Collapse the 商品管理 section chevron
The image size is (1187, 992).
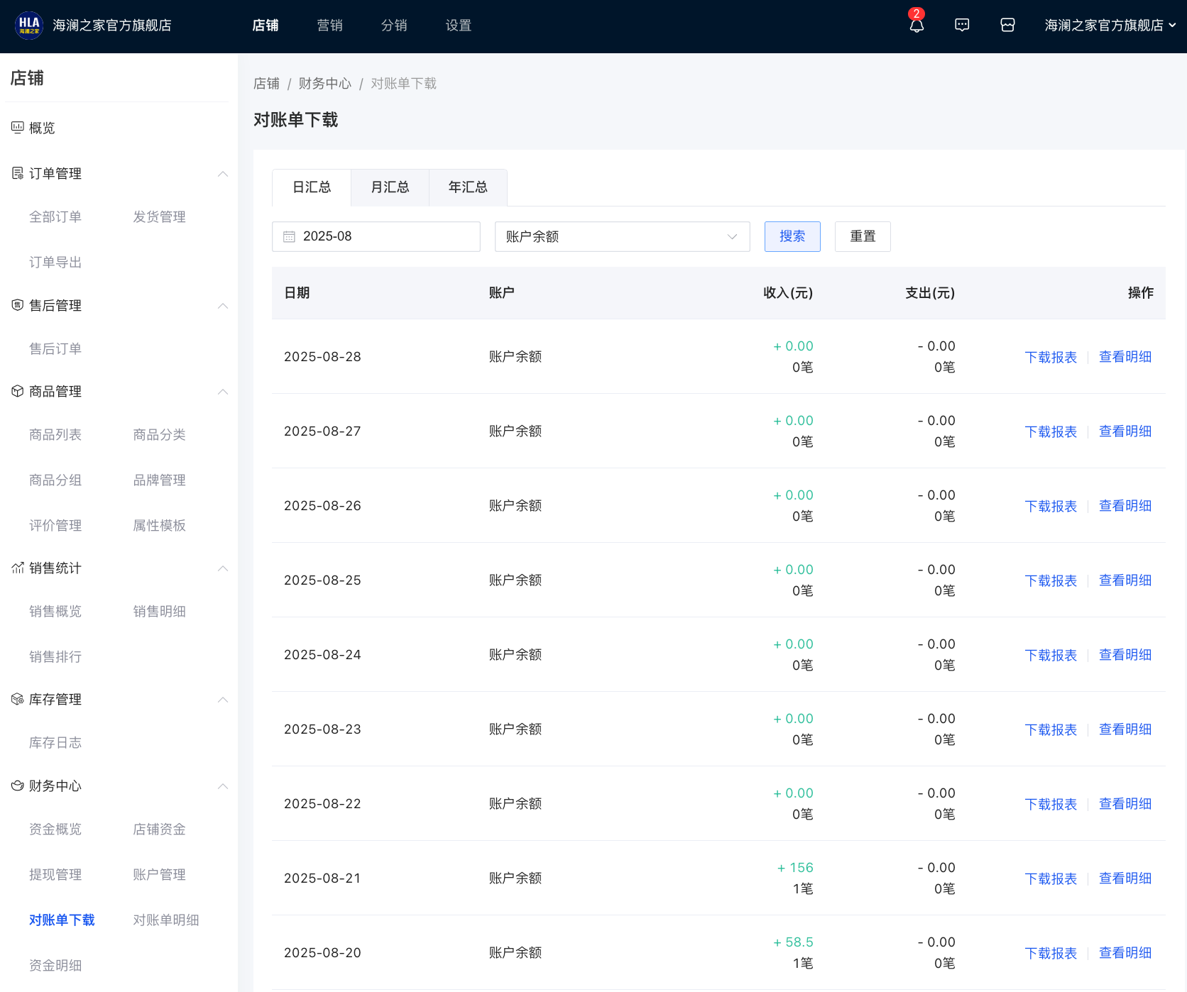(x=223, y=392)
